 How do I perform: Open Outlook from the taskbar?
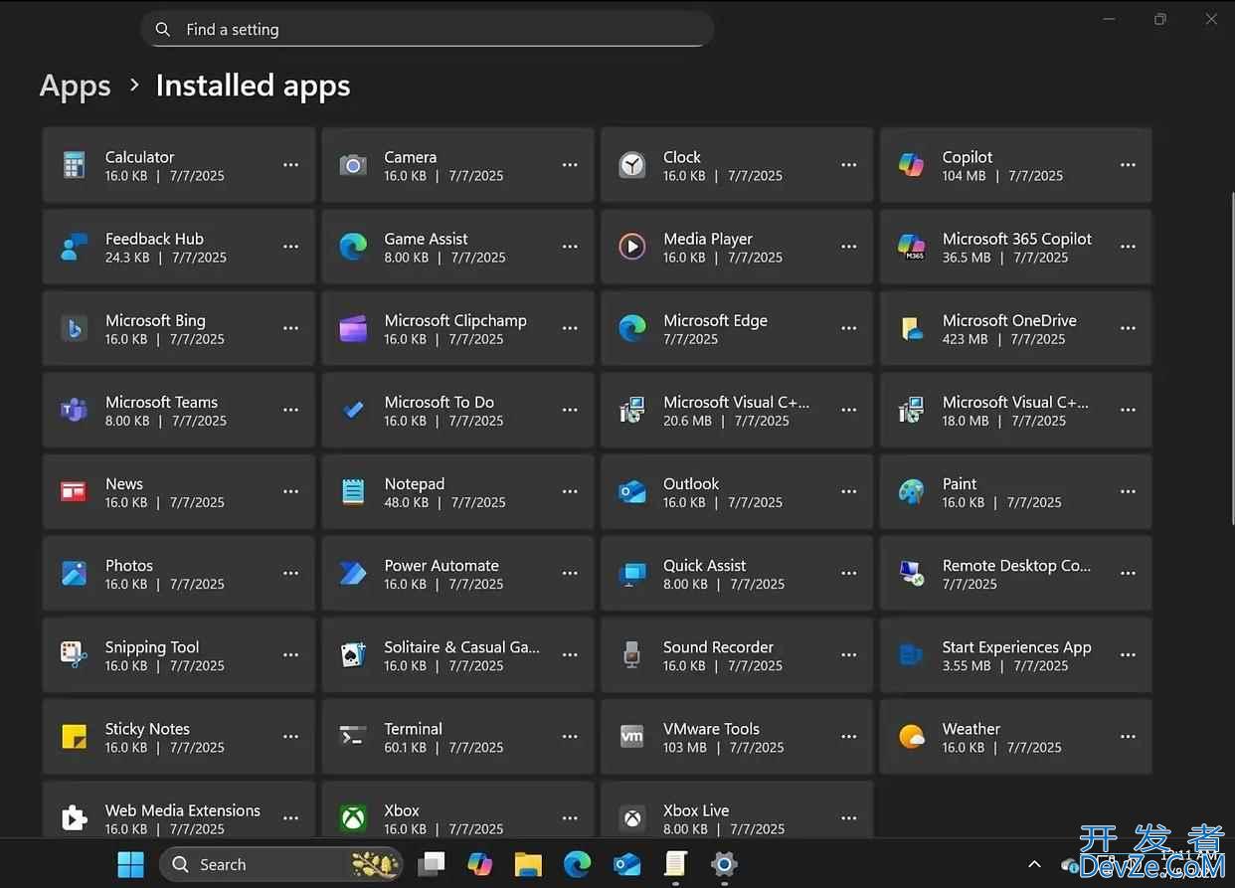coord(626,864)
